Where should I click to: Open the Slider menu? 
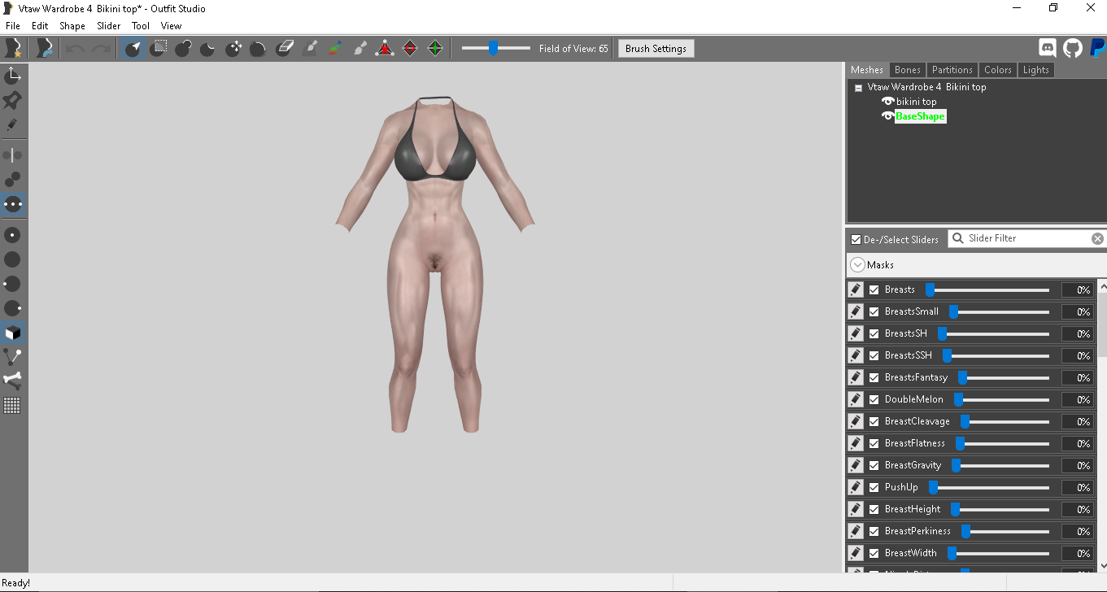(109, 26)
